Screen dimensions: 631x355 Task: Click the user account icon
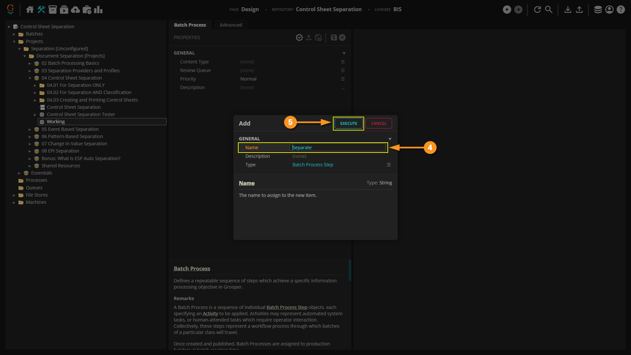tap(609, 10)
